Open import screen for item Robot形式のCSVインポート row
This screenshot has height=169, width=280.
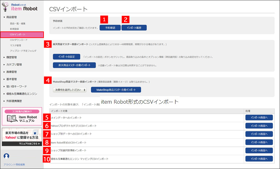[x=259, y=142]
